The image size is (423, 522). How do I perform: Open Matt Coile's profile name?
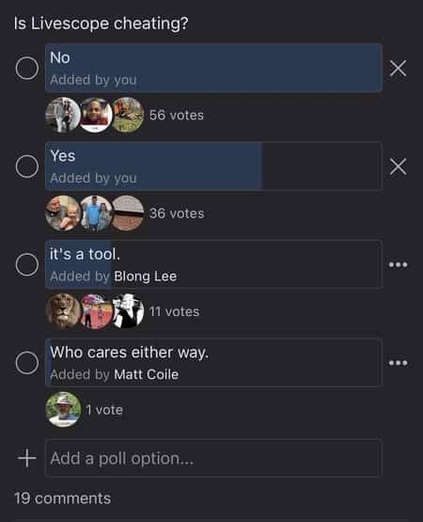146,374
